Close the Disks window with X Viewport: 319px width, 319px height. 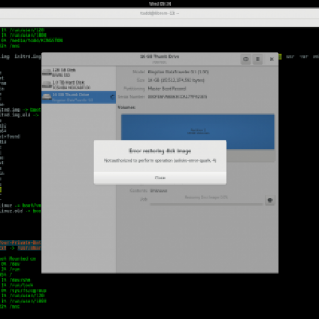(271, 59)
